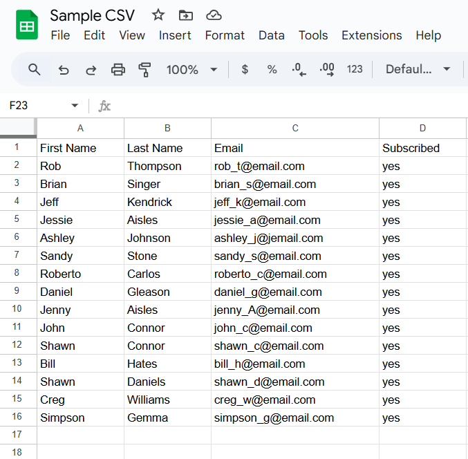This screenshot has width=468, height=459.
Task: Activate the paint format tool
Action: point(144,69)
